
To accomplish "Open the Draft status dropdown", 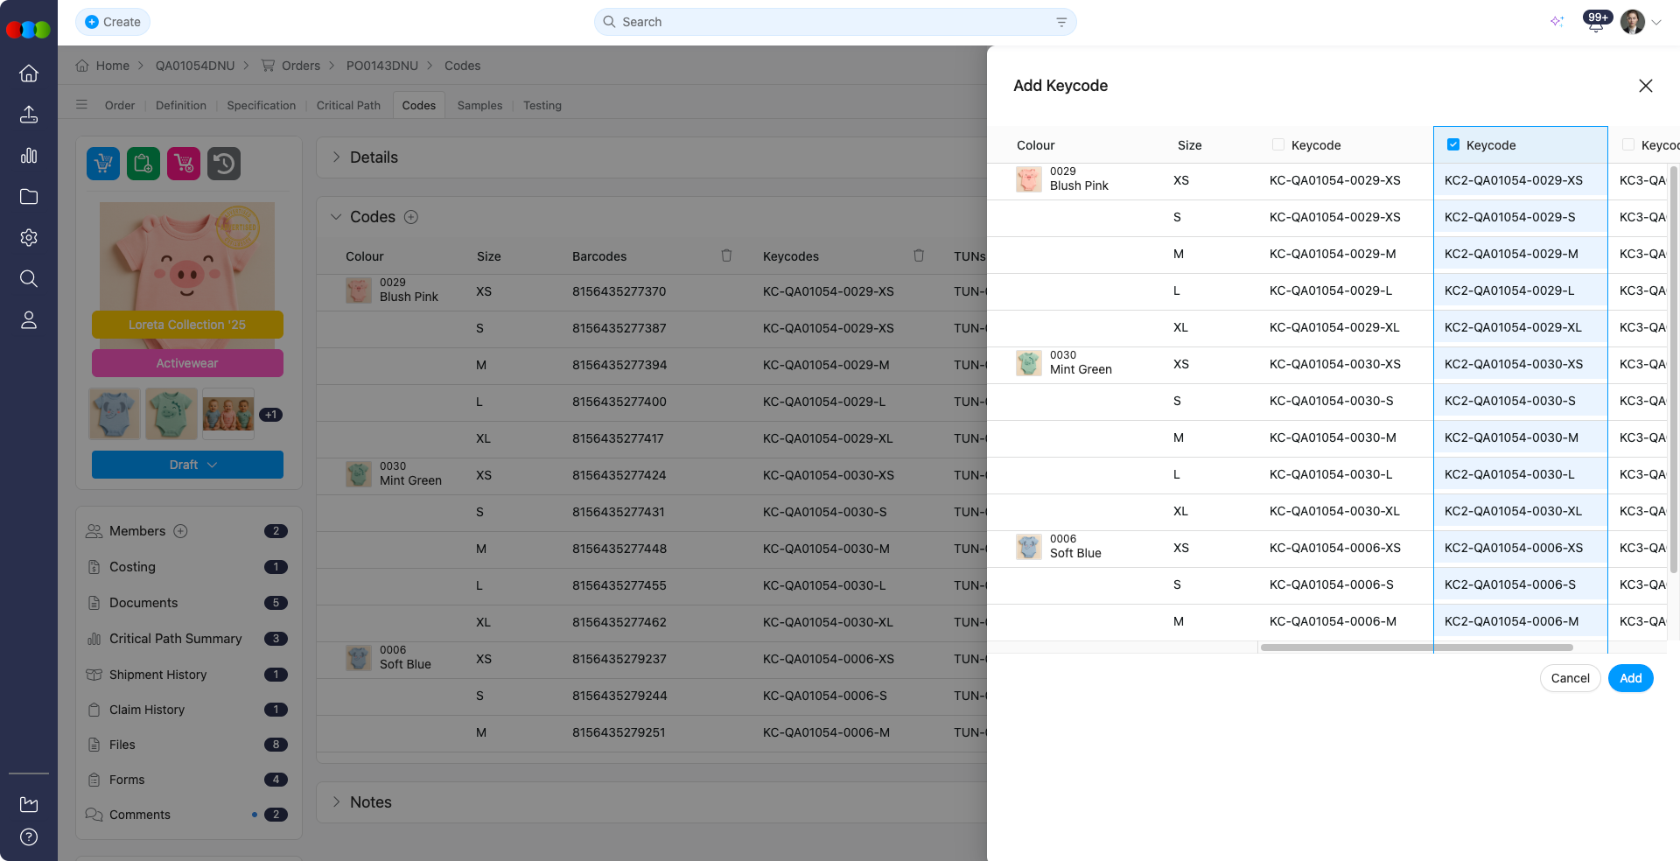I will 186,465.
